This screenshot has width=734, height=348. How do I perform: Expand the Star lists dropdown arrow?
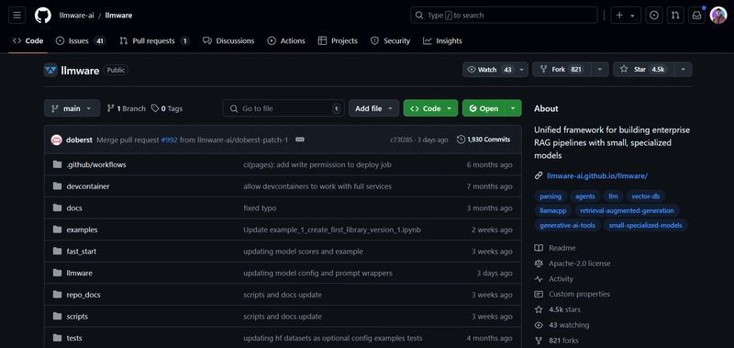pyautogui.click(x=683, y=69)
